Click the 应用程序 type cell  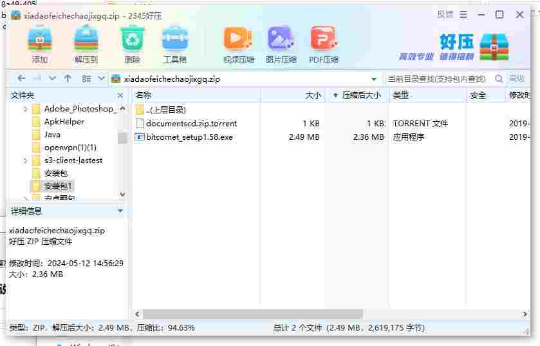409,137
